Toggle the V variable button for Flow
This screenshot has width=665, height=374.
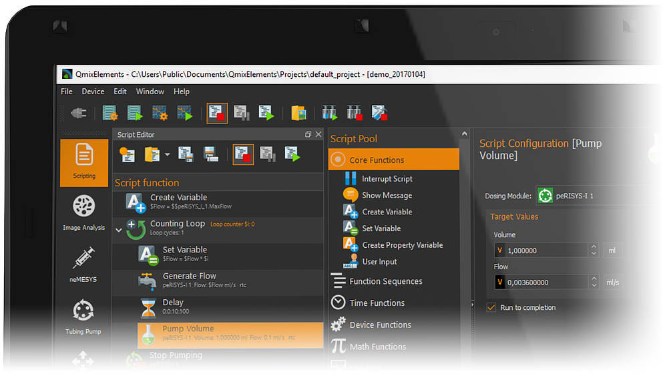(499, 283)
